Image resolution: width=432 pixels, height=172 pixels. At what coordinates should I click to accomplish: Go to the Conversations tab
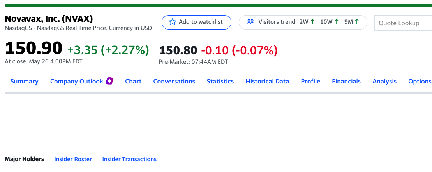(x=174, y=81)
